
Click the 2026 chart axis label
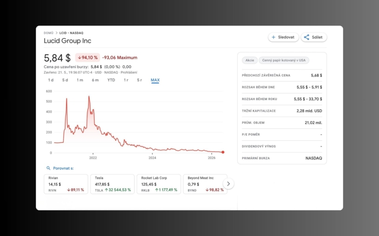click(212, 158)
